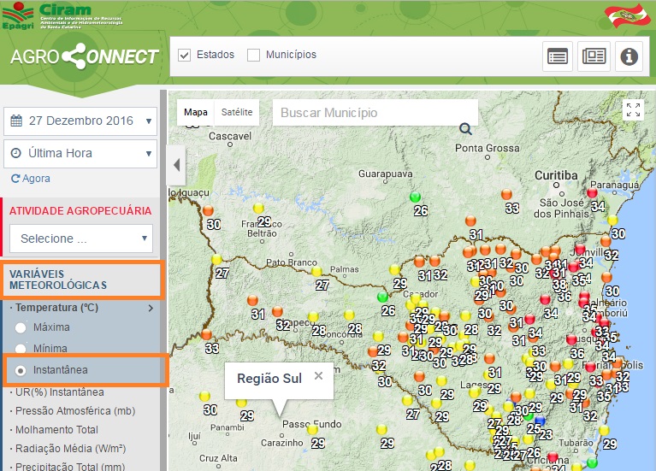Click into Buscar Município search field
Image resolution: width=656 pixels, height=471 pixels.
point(375,113)
